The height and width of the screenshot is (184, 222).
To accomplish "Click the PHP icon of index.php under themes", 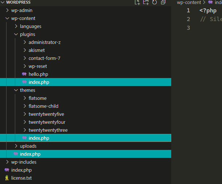I will pos(24,138).
